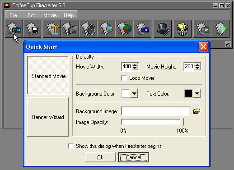Increase Movie Height with the up arrow

point(197,65)
